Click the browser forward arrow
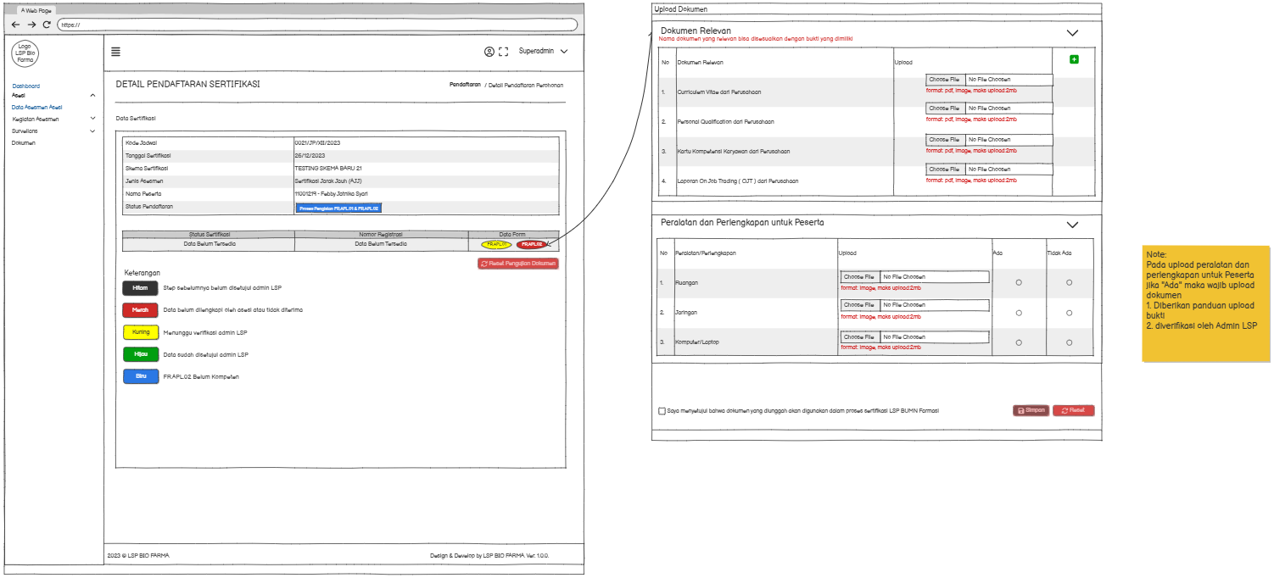 point(31,25)
